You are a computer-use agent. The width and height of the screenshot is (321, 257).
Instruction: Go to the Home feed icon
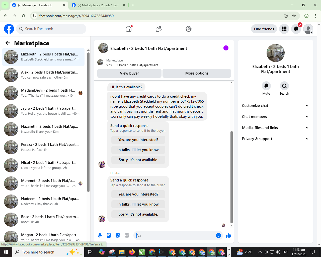(129, 29)
